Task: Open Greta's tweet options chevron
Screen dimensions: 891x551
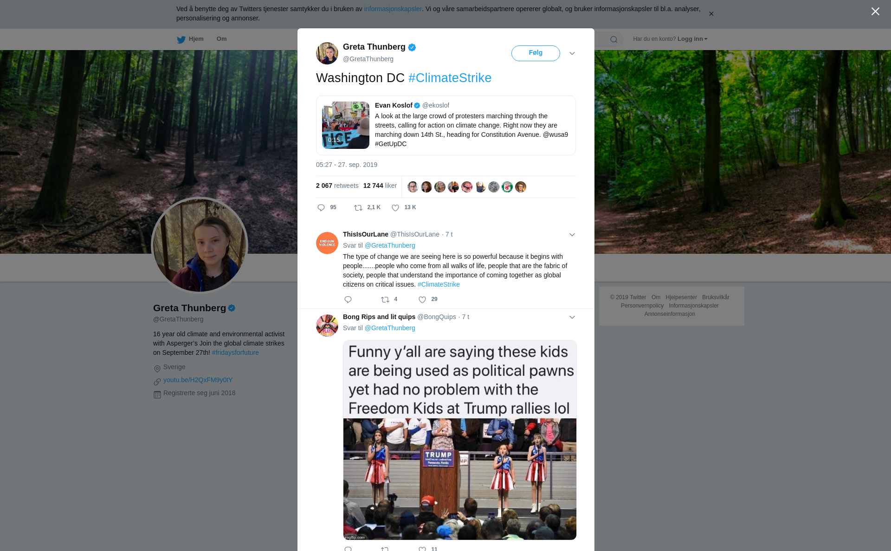Action: (572, 53)
